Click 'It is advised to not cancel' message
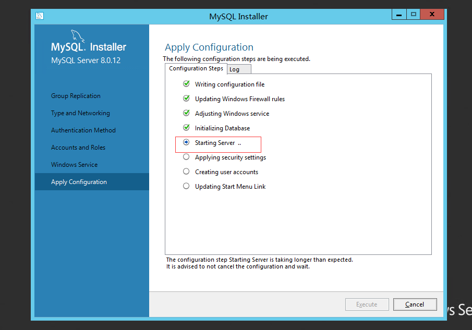 pyautogui.click(x=238, y=266)
